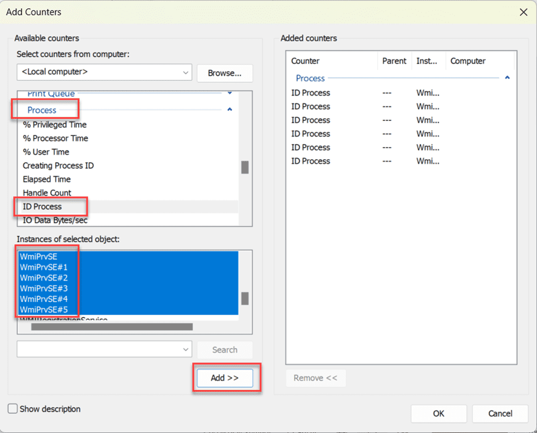The image size is (537, 433).
Task: Choose the Handle Count counter
Action: click(47, 193)
